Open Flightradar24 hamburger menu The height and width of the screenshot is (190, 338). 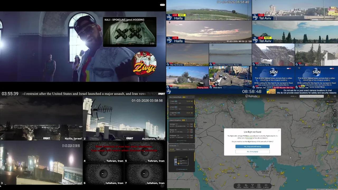(x=335, y=96)
